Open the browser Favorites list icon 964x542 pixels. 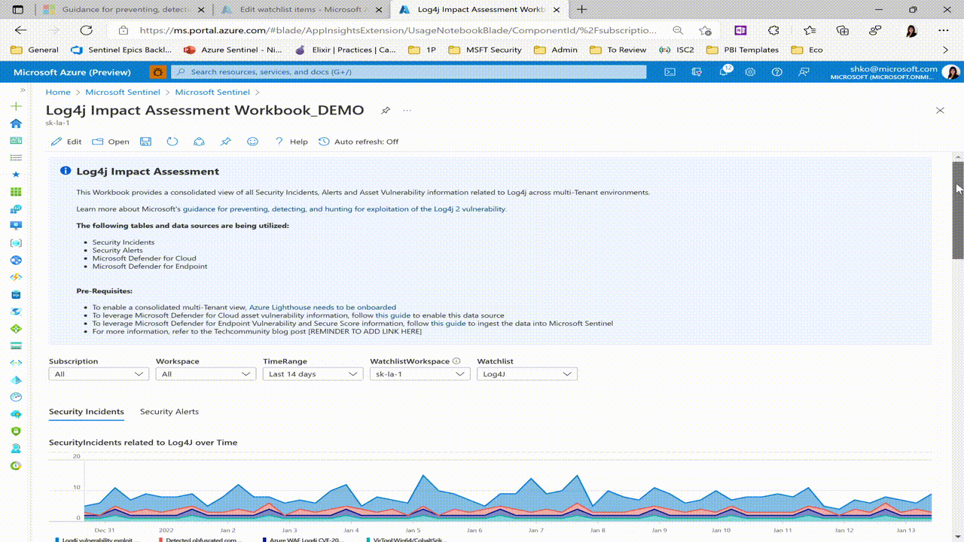pos(810,31)
